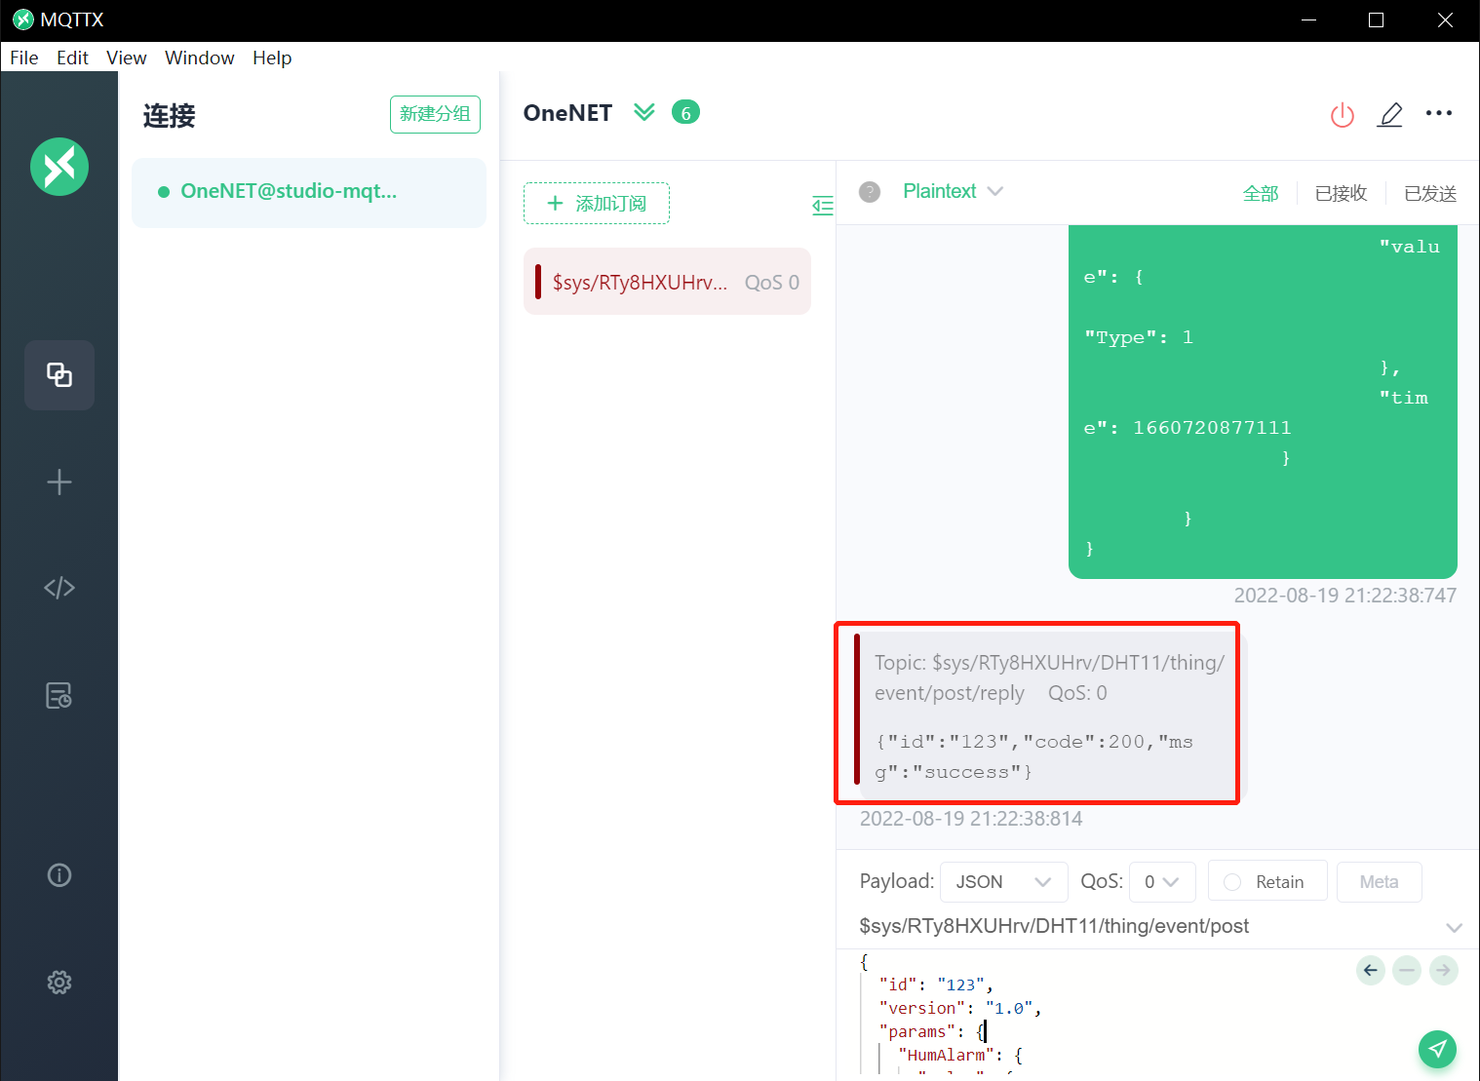The height and width of the screenshot is (1081, 1480).
Task: Click the MQTTX logo in sidebar
Action: point(59,167)
